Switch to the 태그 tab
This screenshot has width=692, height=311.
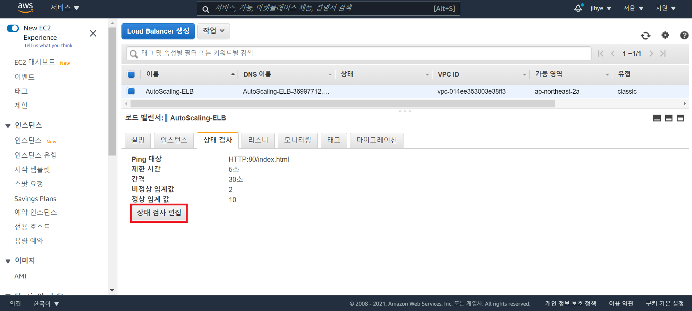[x=334, y=140]
